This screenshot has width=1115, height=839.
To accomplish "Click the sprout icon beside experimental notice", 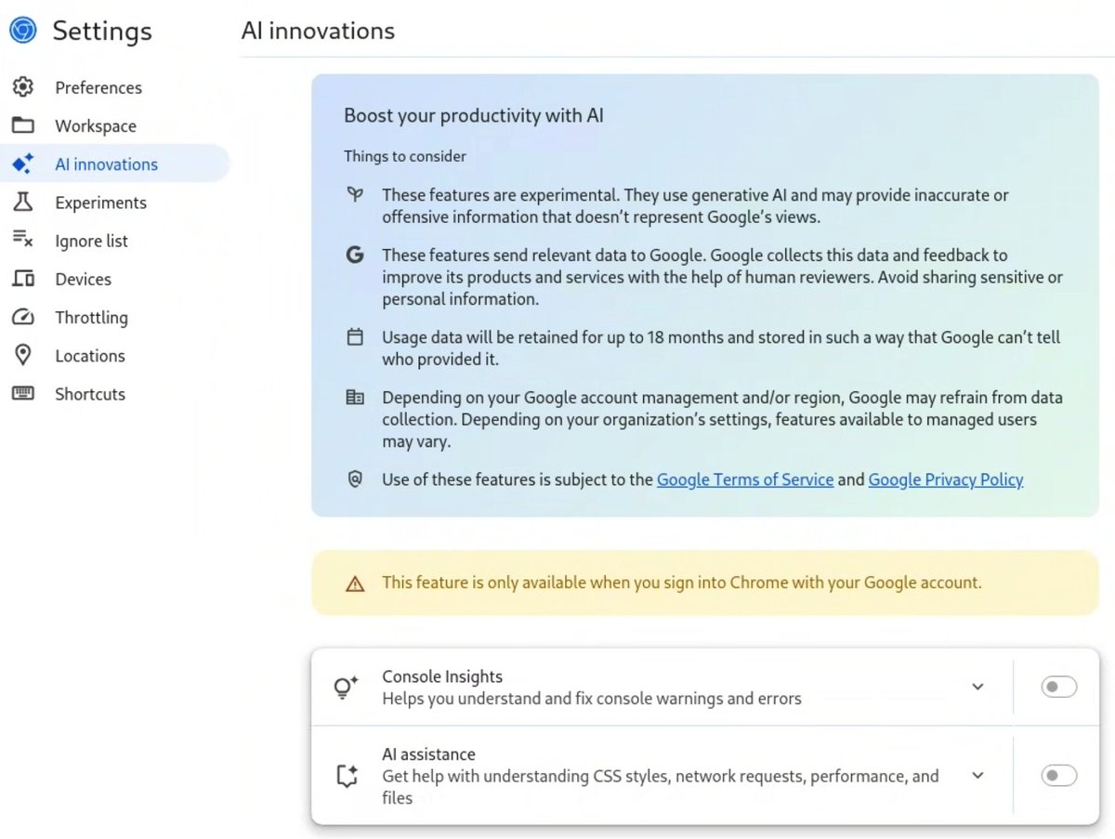I will tap(355, 194).
